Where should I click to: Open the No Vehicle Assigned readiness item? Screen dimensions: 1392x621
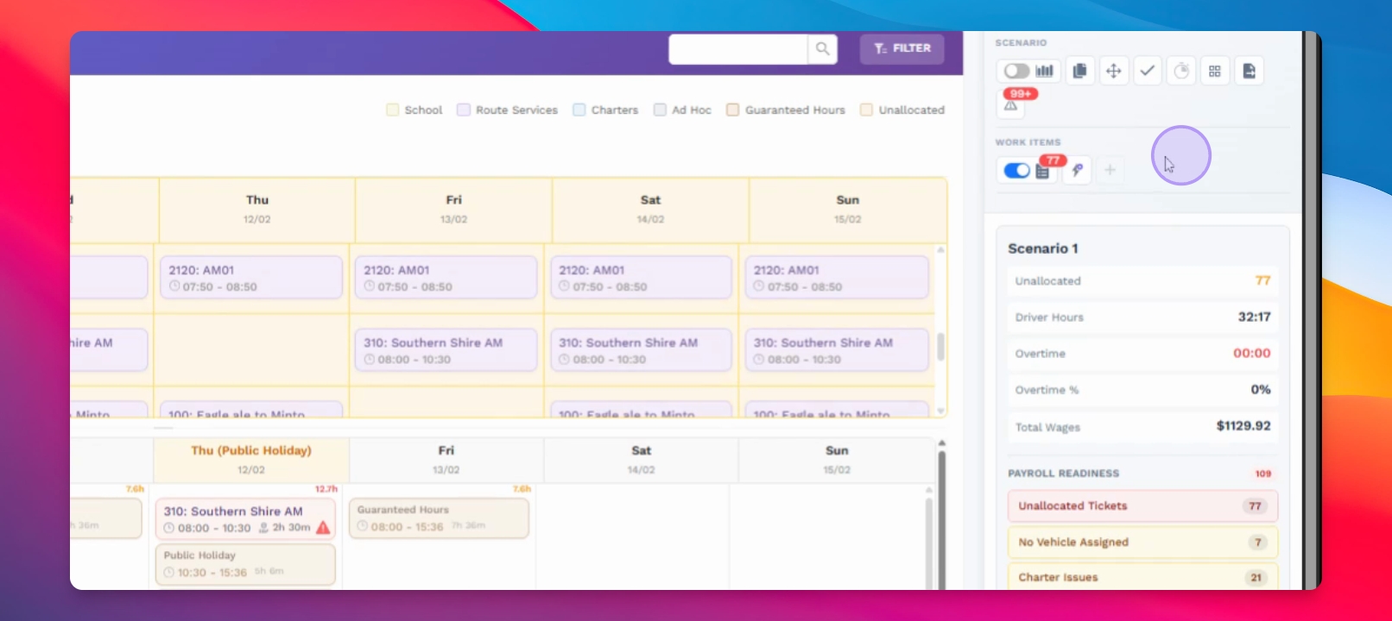(1142, 543)
